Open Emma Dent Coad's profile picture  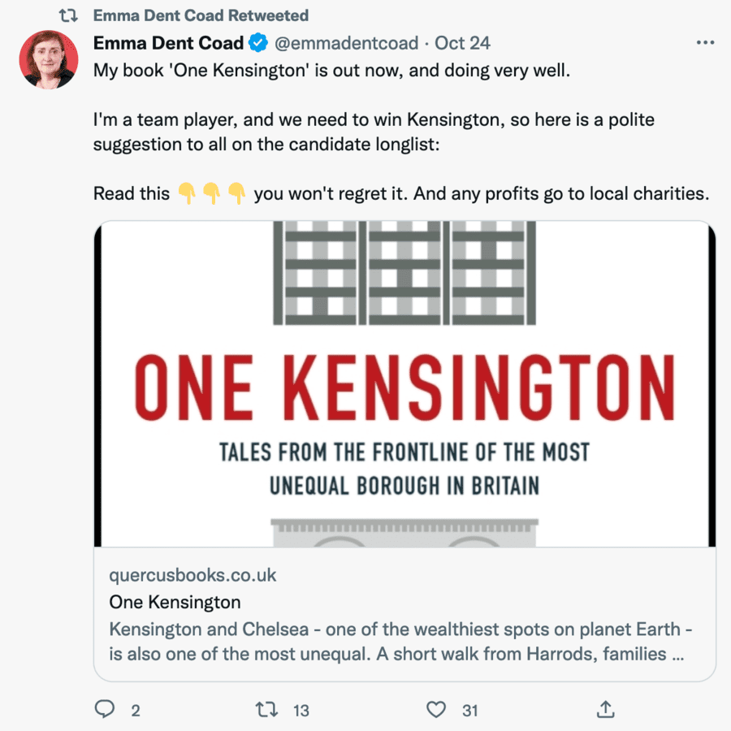point(49,60)
